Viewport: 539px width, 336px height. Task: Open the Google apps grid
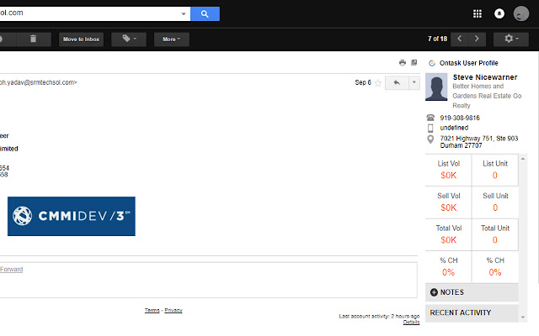478,13
